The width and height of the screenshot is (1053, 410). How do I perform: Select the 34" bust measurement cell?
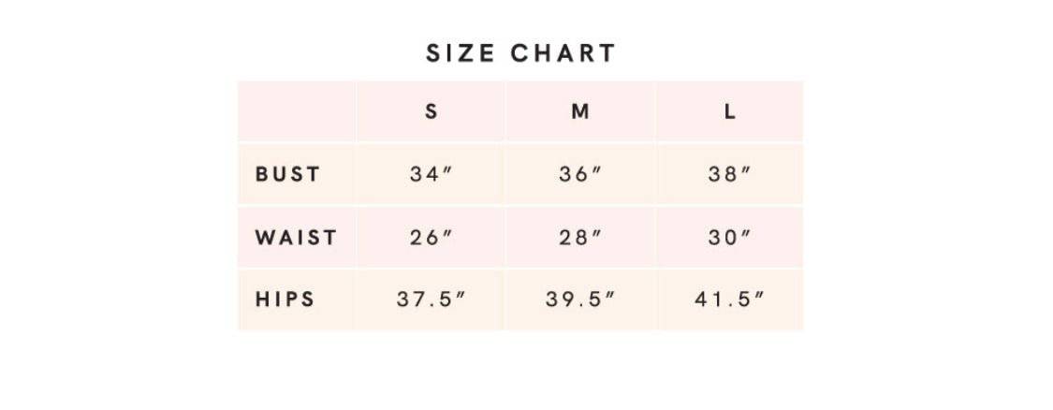431,174
